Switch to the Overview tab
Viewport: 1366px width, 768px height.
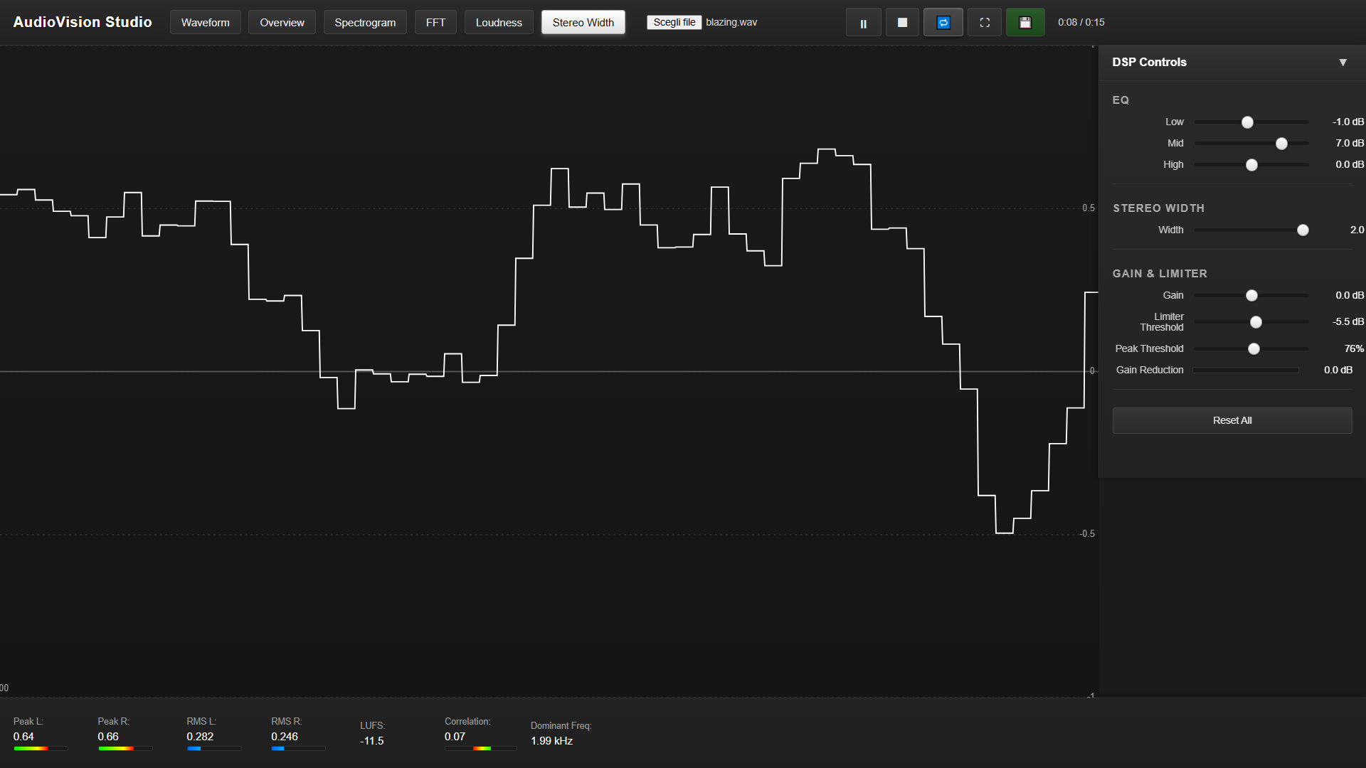click(x=282, y=23)
